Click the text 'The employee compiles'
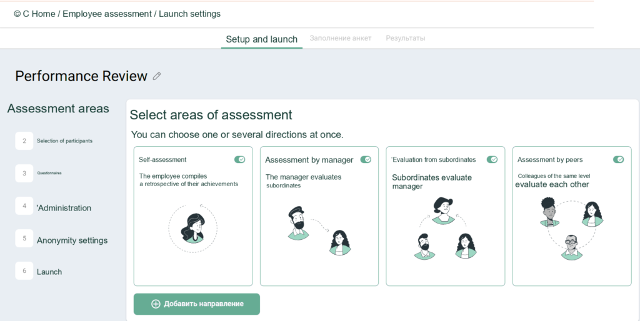640x321 pixels. pyautogui.click(x=173, y=176)
